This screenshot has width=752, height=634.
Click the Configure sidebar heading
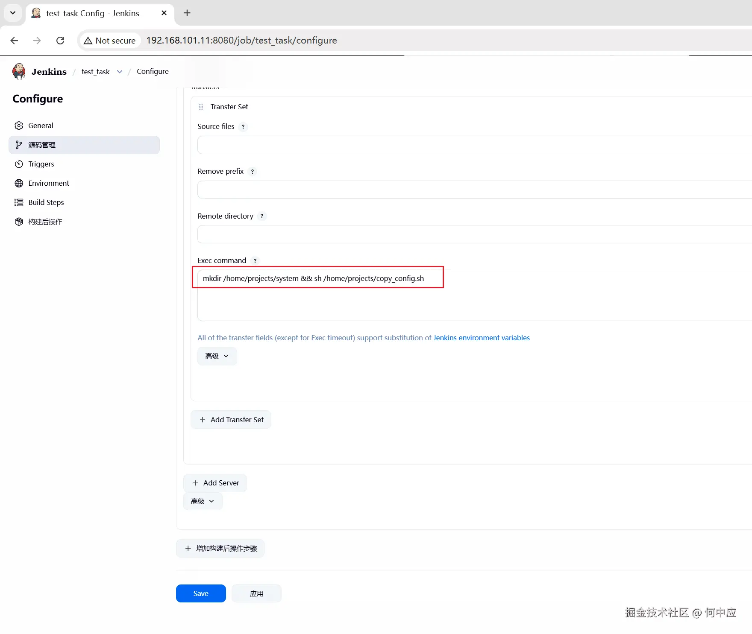38,99
